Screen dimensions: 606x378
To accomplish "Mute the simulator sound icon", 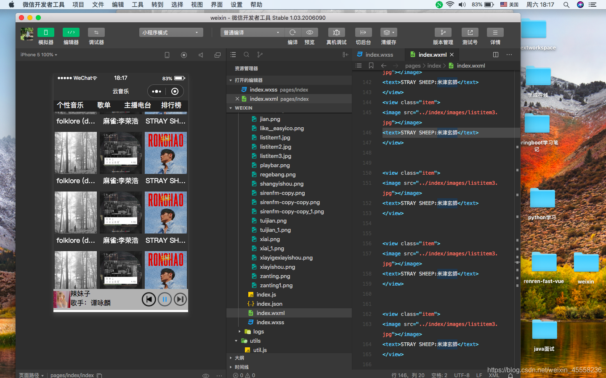I will pyautogui.click(x=201, y=55).
